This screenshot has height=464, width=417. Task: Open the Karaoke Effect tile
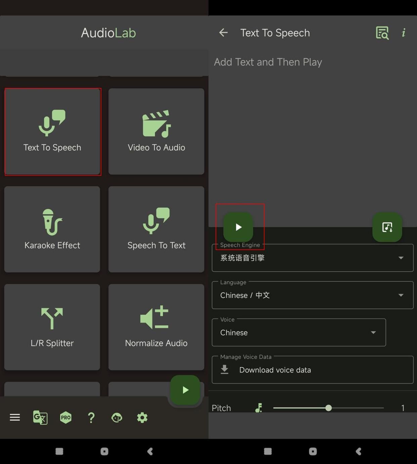coord(52,229)
